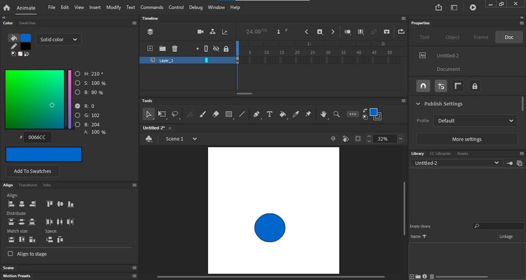Open the Solid color type dropdown
This screenshot has width=526, height=280.
pos(58,39)
